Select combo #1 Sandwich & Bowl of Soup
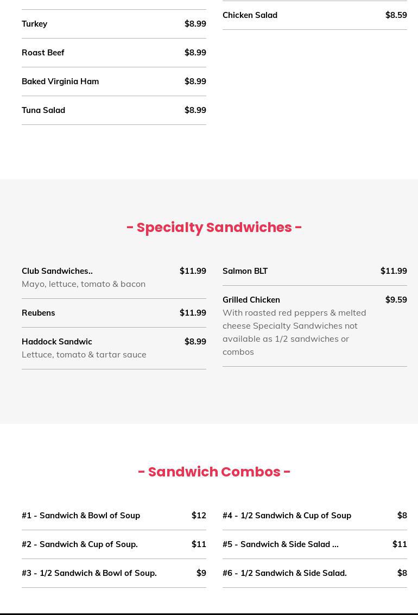The image size is (418, 615). pyautogui.click(x=81, y=516)
